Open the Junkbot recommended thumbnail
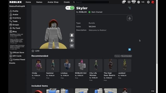This screenshot has width=166, height=93. pos(125,65)
